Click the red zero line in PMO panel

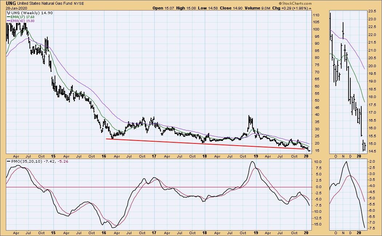click(x=156, y=187)
